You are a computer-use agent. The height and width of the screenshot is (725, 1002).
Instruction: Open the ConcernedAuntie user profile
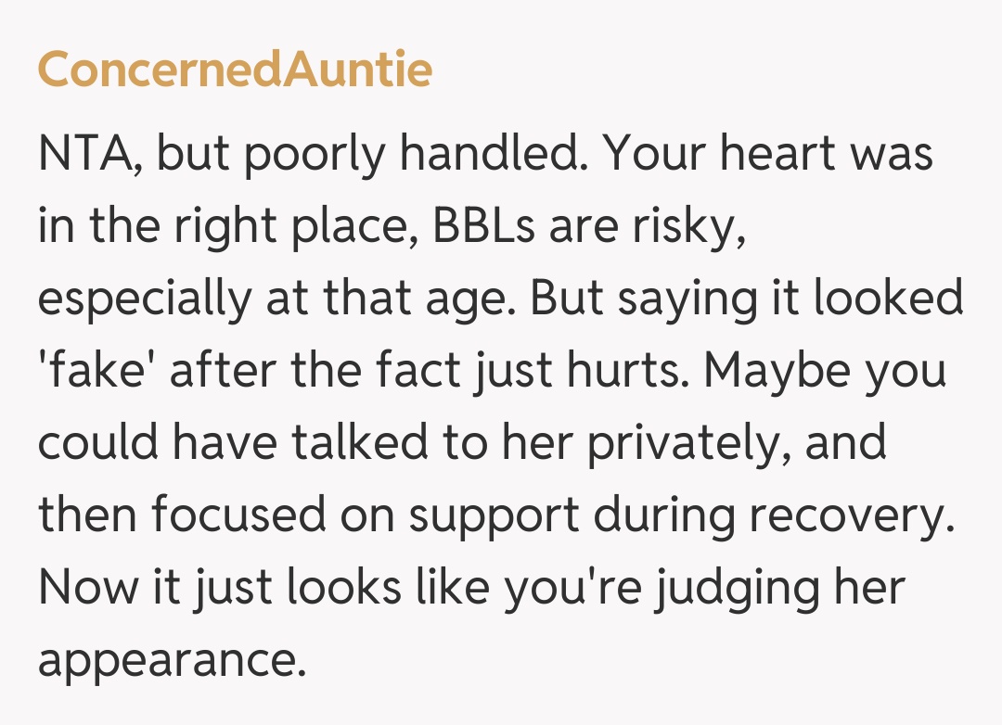pos(235,70)
